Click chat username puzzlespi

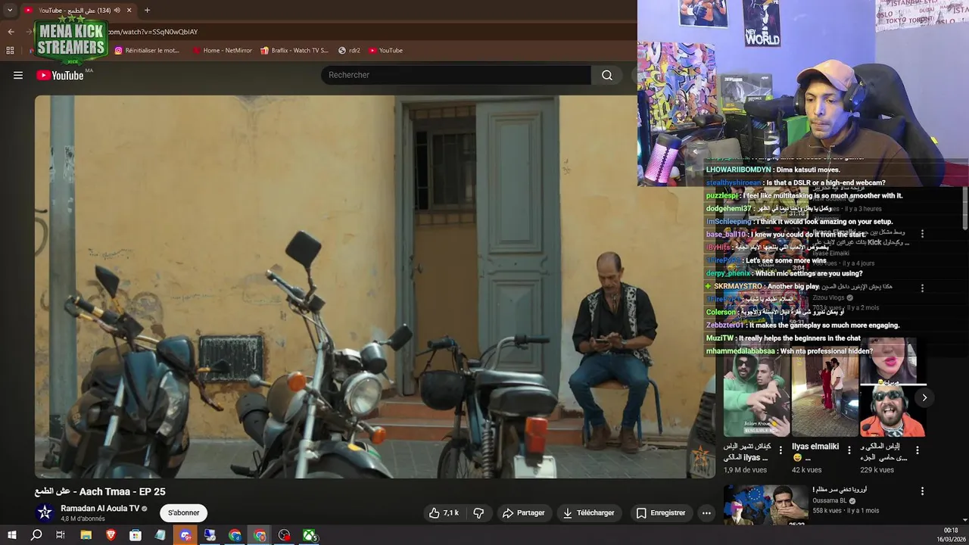click(x=721, y=196)
